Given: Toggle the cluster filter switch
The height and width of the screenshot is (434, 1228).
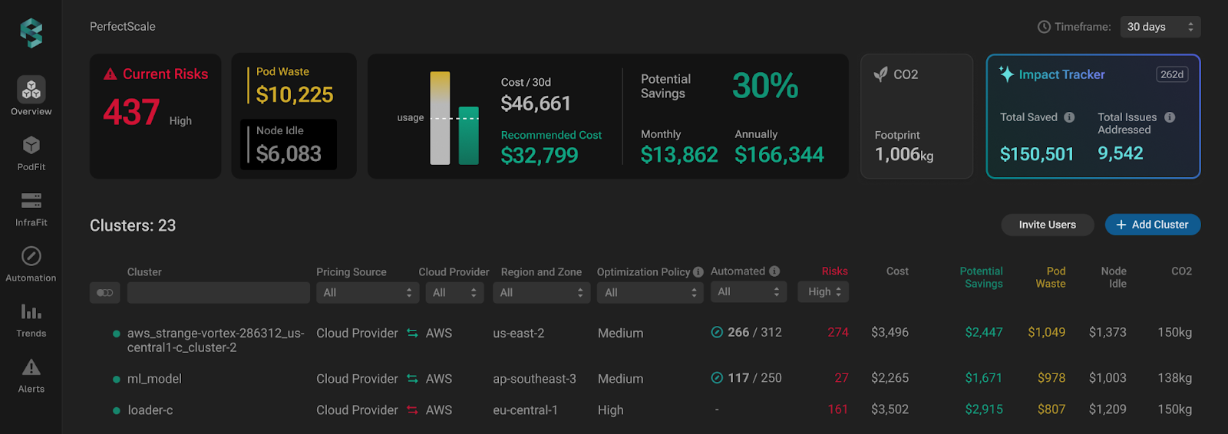Looking at the screenshot, I should click(x=104, y=293).
